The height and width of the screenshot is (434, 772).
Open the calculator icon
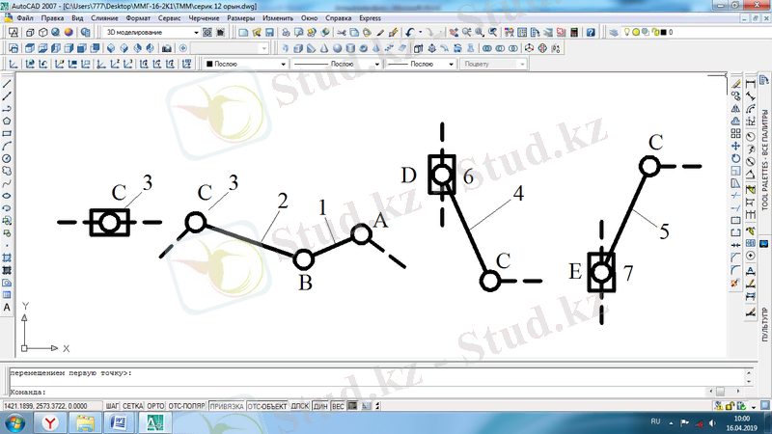point(574,33)
